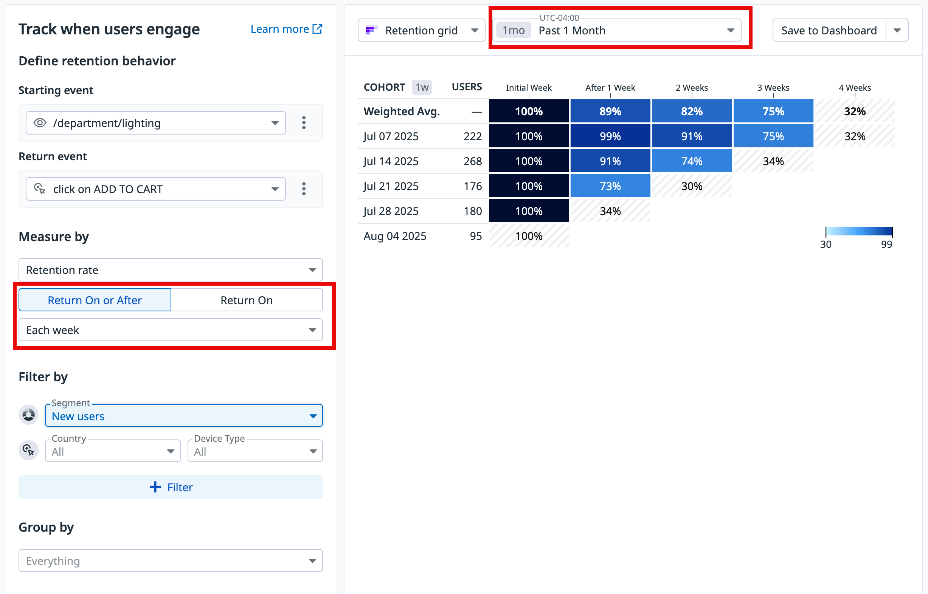Click the click-event icon beside ADD TO CART

point(40,189)
